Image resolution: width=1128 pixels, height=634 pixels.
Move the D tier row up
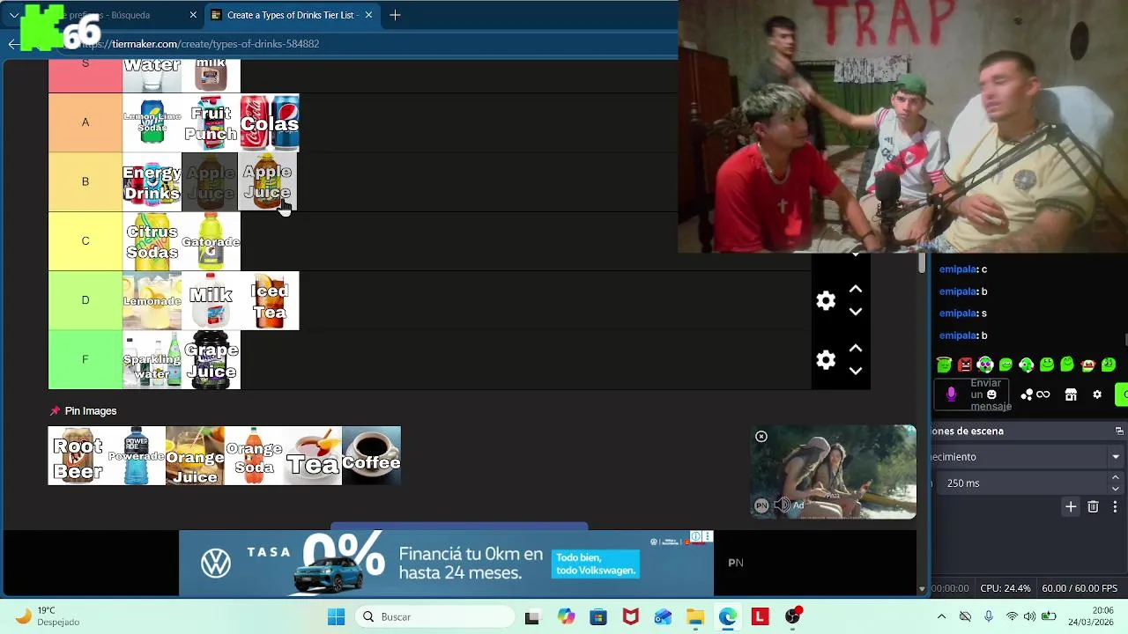coord(855,290)
